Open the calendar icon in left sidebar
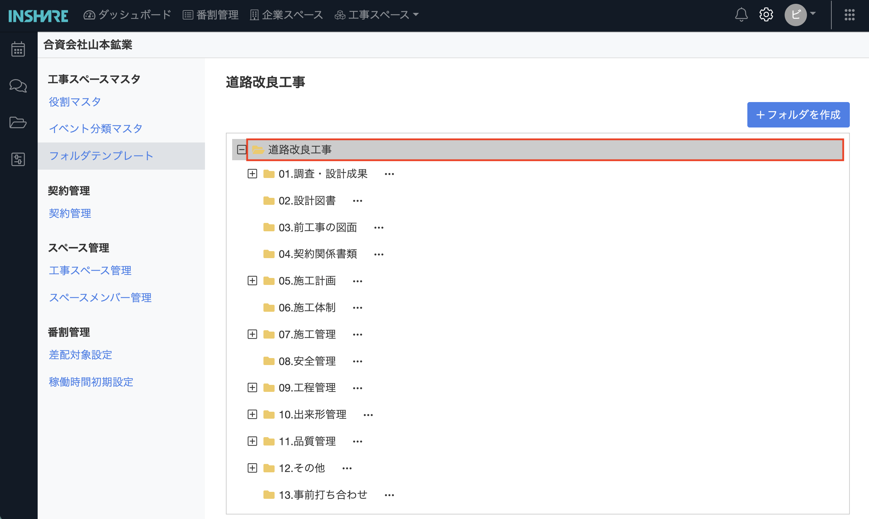 (18, 49)
